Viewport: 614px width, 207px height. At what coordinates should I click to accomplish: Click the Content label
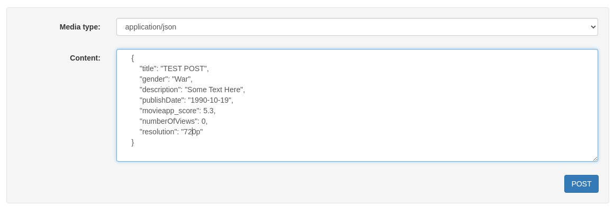point(85,58)
